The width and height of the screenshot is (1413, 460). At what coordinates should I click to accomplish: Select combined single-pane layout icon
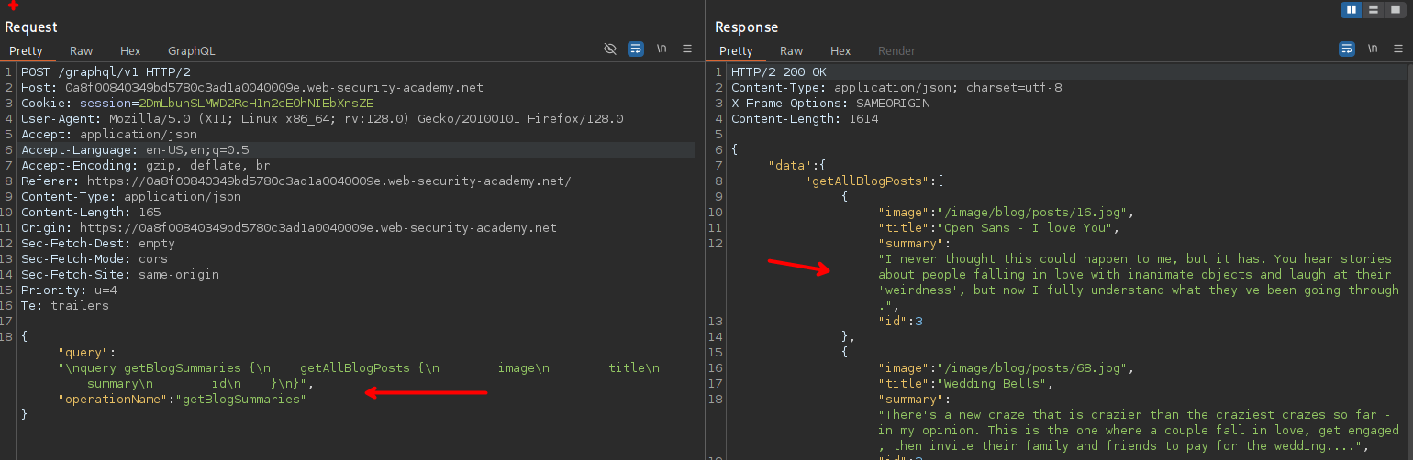coord(1396,10)
